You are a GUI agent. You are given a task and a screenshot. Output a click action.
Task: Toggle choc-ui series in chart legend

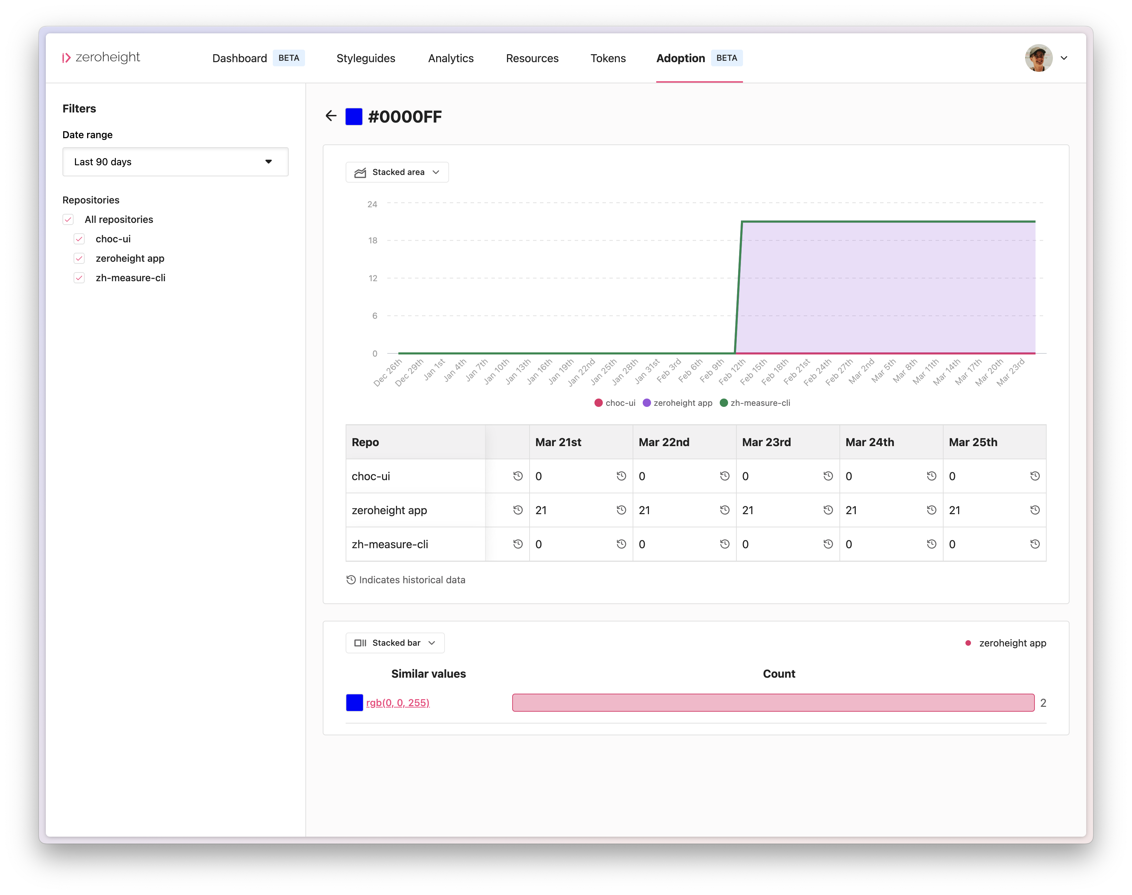pos(615,403)
